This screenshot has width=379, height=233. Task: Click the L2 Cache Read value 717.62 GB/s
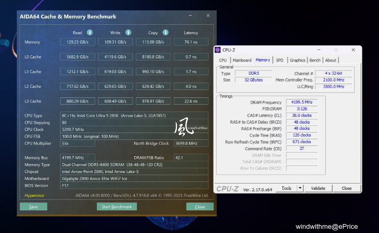tap(77, 86)
